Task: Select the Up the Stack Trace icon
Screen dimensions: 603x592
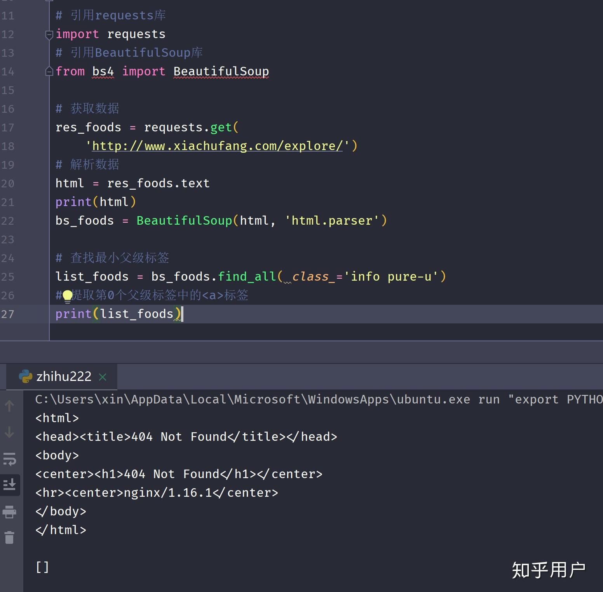Action: point(9,406)
